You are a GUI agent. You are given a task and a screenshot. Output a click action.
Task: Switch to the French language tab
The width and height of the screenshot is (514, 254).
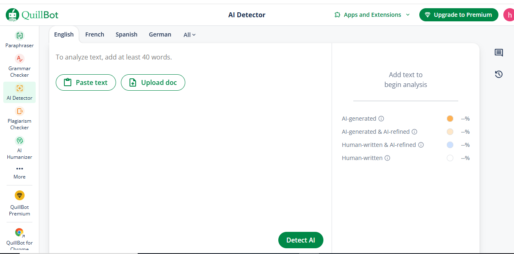[x=95, y=34]
